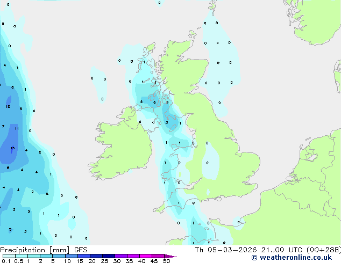Click the '50' label on the legend scale

(x=166, y=261)
